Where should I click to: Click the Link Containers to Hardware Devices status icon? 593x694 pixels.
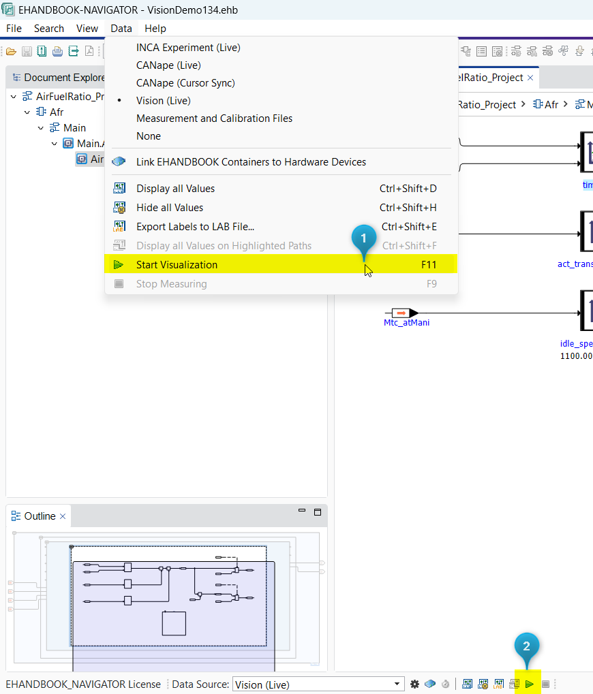(x=429, y=684)
